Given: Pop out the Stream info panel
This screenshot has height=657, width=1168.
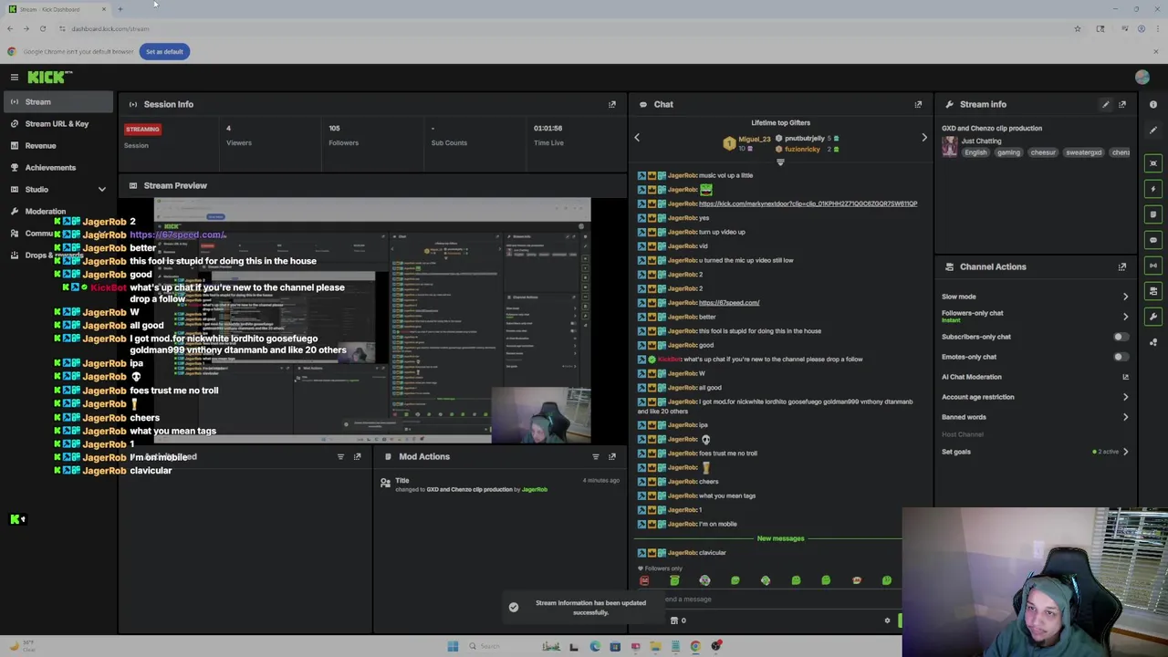Looking at the screenshot, I should [1122, 104].
